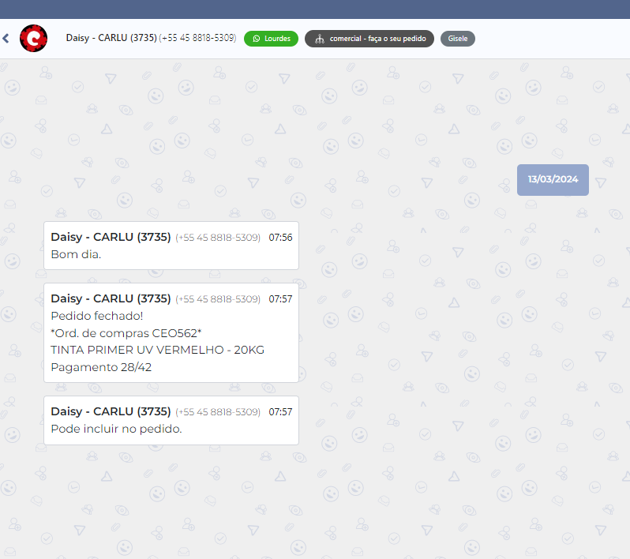This screenshot has width=630, height=559.
Task: Click the hierarchy icon in comercial badge
Action: [x=319, y=39]
